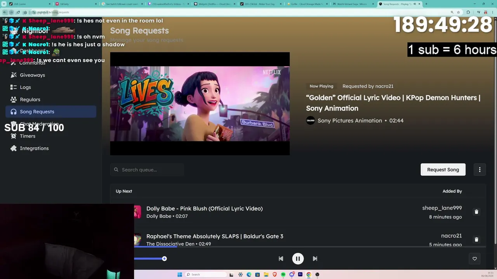The width and height of the screenshot is (497, 279).
Task: Open File Explorer from the taskbar
Action: (266, 274)
